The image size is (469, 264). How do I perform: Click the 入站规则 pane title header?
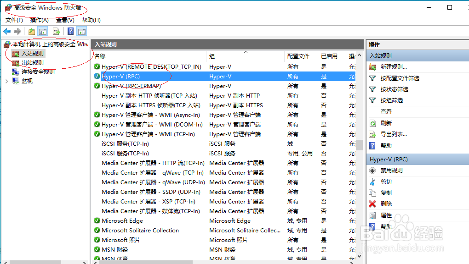[227, 44]
